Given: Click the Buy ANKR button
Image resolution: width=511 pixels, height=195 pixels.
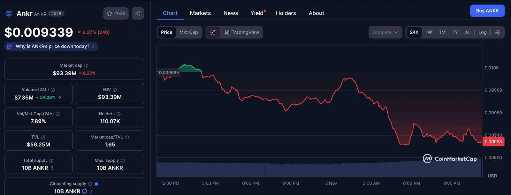Looking at the screenshot, I should coord(487,11).
